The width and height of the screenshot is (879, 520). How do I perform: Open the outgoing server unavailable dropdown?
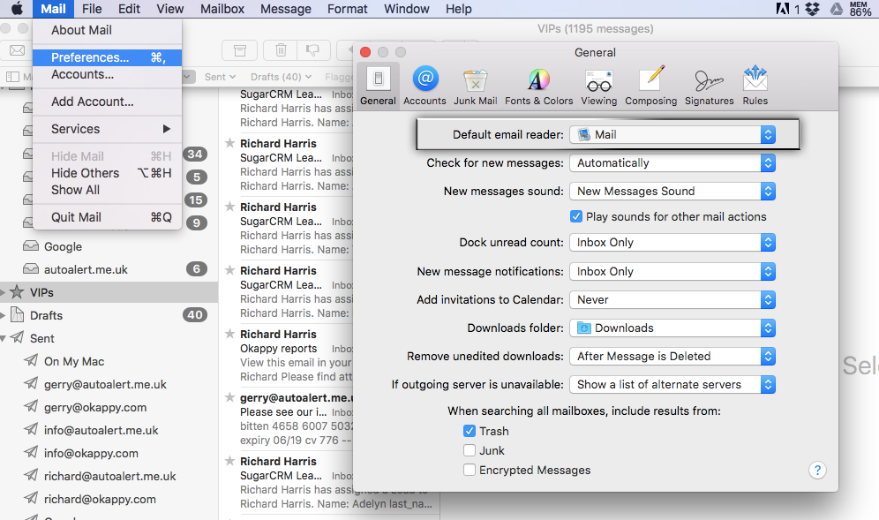click(x=672, y=384)
